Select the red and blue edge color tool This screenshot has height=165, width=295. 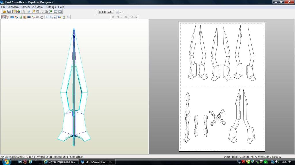click(x=16, y=17)
